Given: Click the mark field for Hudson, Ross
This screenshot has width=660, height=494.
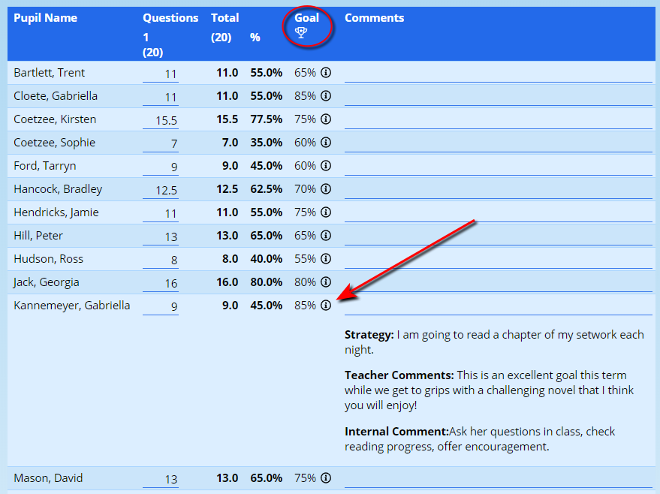Looking at the screenshot, I should 161,260.
